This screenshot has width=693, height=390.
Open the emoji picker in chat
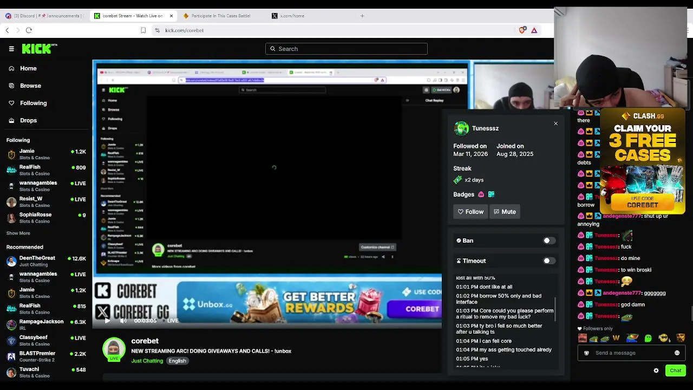coord(677,353)
